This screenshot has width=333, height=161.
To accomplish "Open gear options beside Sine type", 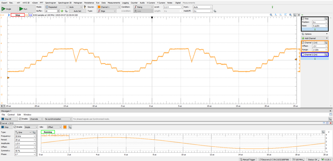I will (x=34, y=132).
